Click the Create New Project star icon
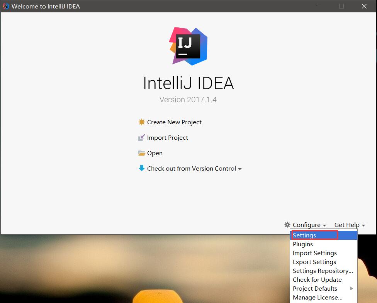The width and height of the screenshot is (377, 303). (x=141, y=122)
